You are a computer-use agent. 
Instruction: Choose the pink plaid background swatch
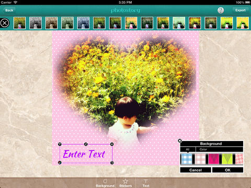(x=200, y=159)
